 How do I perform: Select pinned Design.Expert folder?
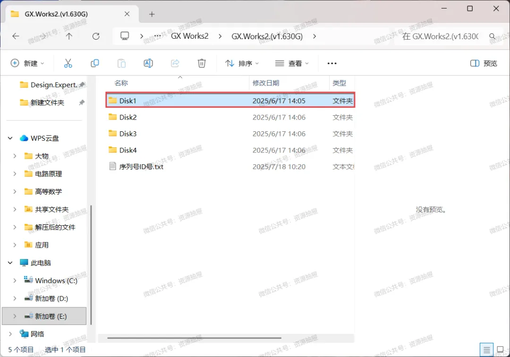coord(52,85)
